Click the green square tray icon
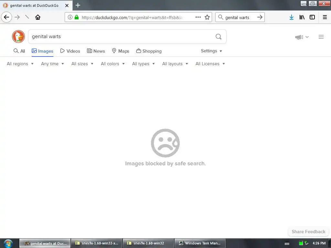Screen dimensions: 331x248 point(301,243)
